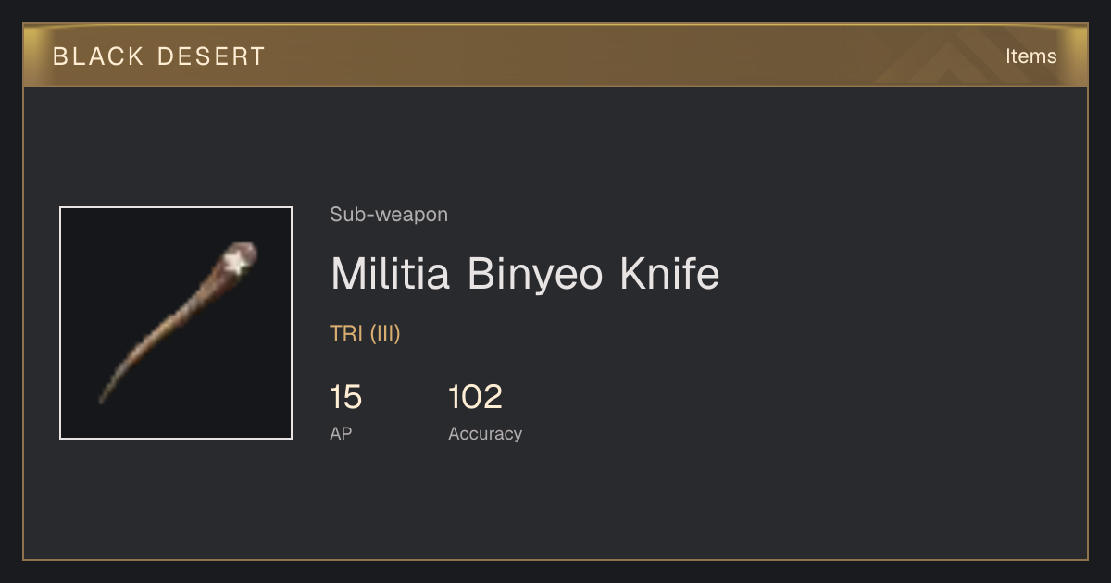Click the TRI (III) enhancement label
Screen dimensions: 1111x583
pyautogui.click(x=365, y=334)
